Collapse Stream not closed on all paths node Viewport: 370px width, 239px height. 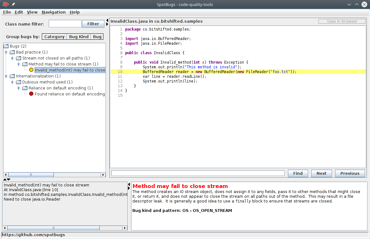(12, 58)
